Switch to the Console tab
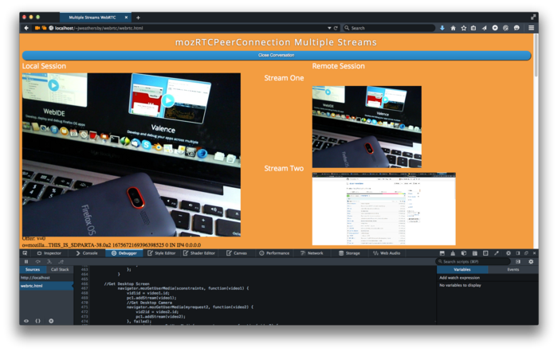 point(87,253)
